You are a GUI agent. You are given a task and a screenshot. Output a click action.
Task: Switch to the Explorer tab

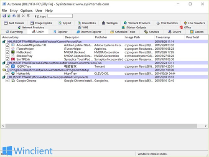tap(60, 32)
